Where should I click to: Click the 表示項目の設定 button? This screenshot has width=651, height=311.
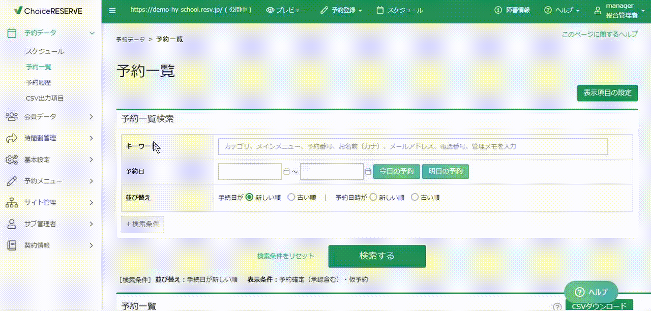tap(607, 93)
